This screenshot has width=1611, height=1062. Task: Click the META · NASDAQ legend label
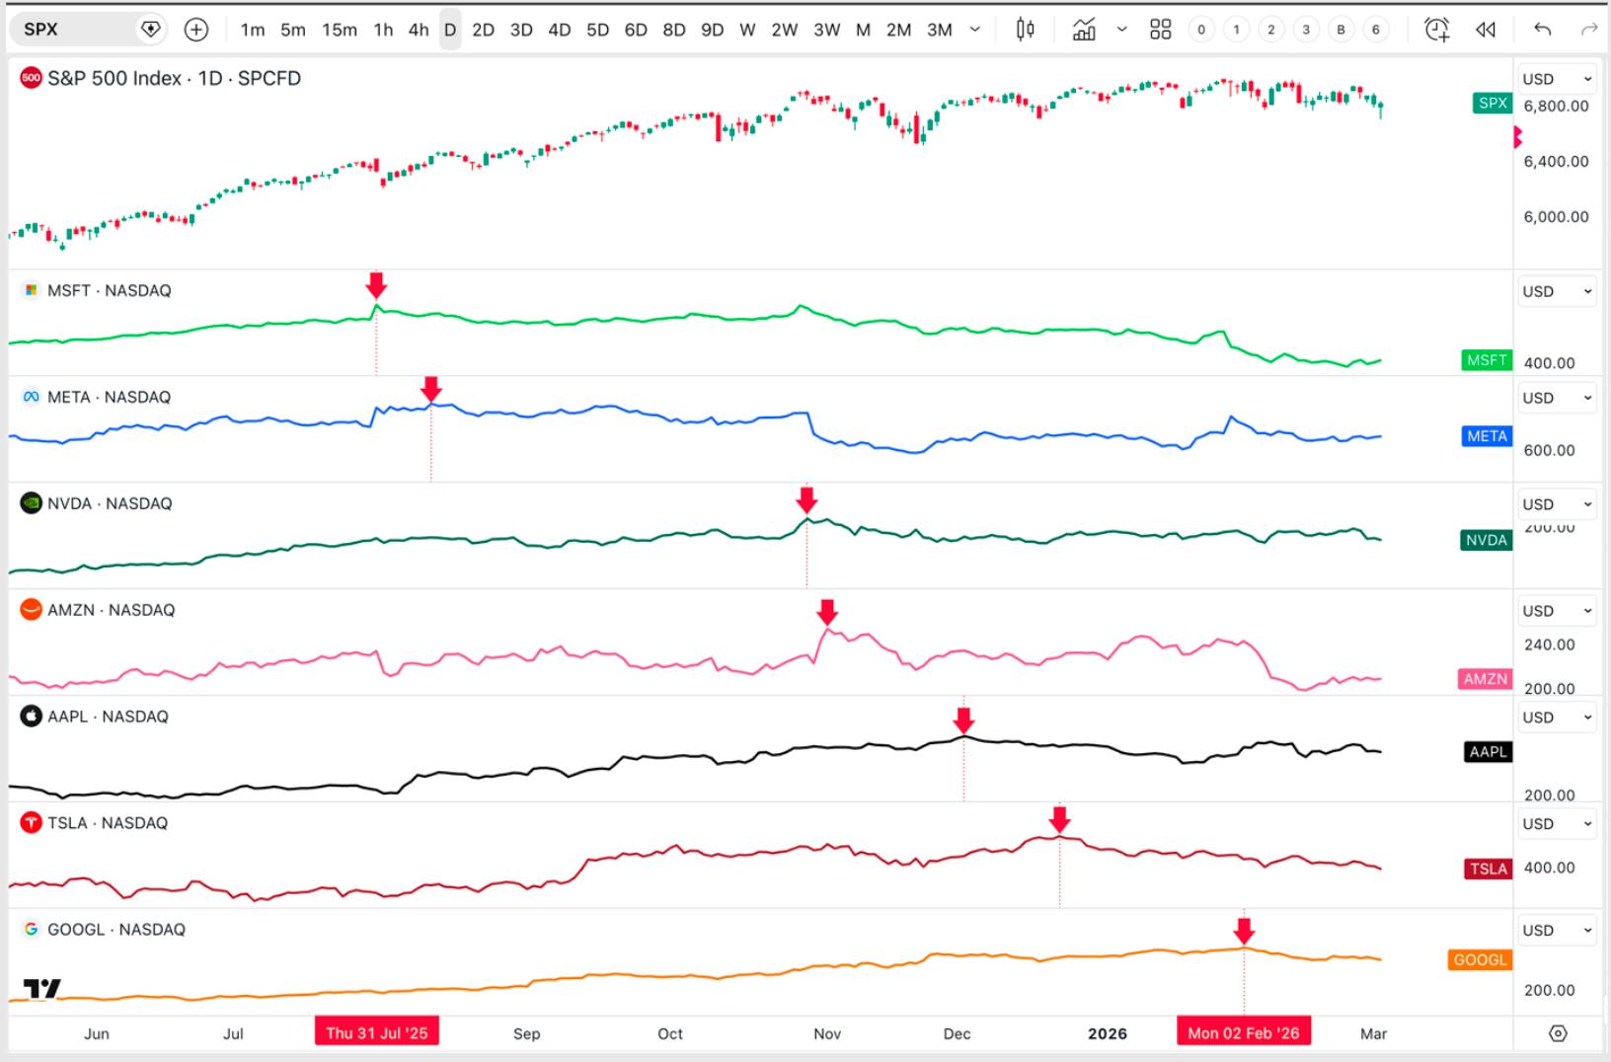pos(109,397)
